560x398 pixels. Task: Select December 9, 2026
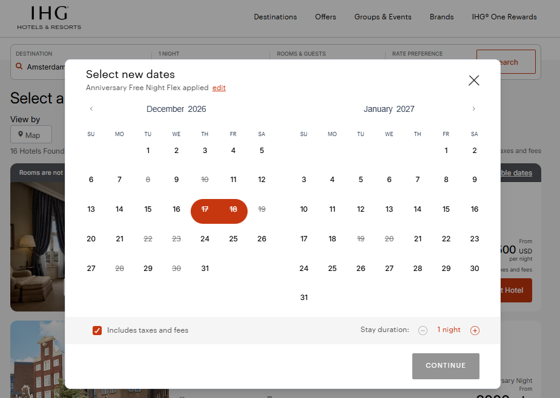point(176,180)
